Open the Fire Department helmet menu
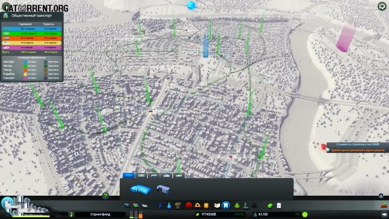The image size is (389, 219). pos(198,205)
